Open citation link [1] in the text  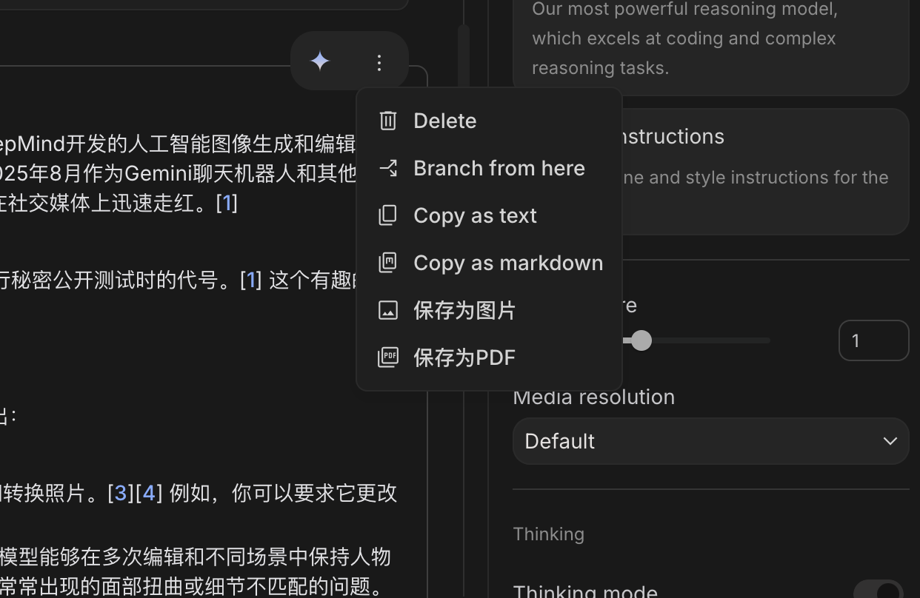click(227, 202)
